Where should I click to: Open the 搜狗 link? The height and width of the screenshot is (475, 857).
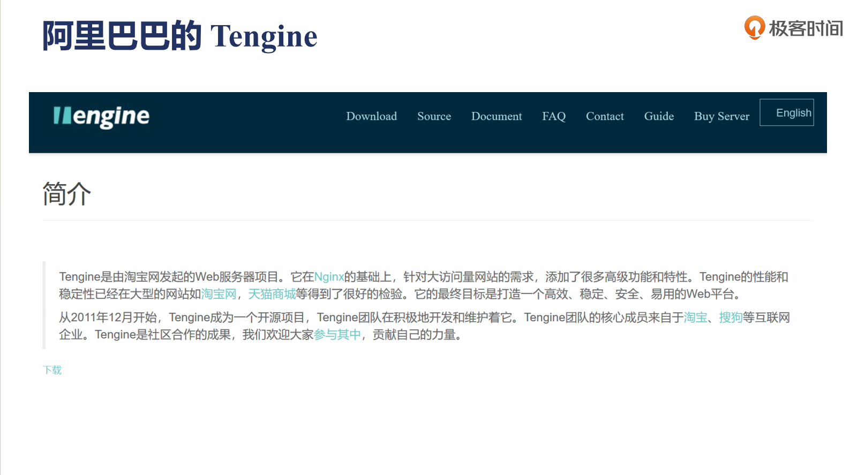click(731, 318)
